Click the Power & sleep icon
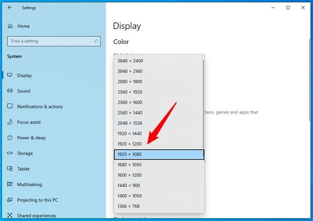This screenshot has width=313, height=221. pos(10,138)
